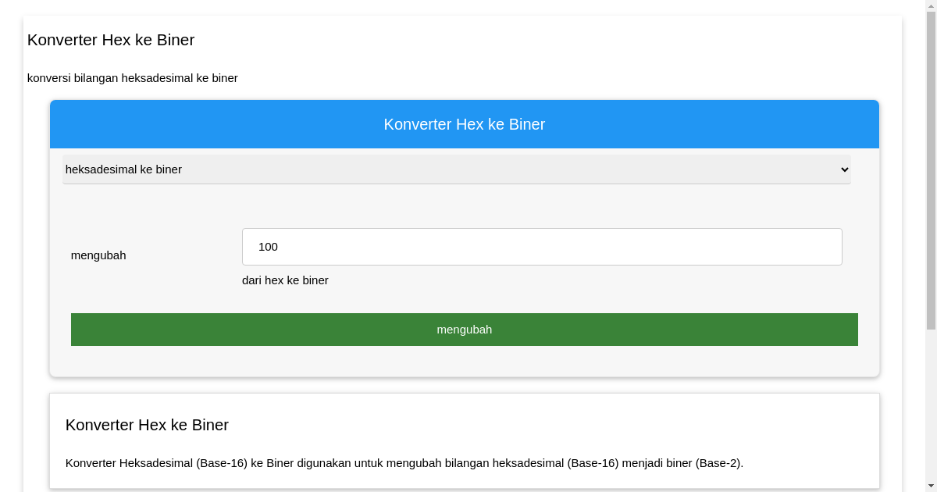The width and height of the screenshot is (937, 492).
Task: Open the "heksadesimal ke biner" dropdown
Action: [x=457, y=169]
